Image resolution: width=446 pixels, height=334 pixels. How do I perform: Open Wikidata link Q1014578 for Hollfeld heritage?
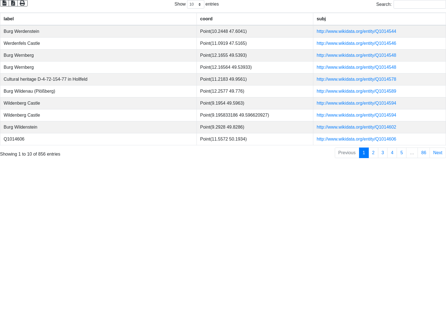pyautogui.click(x=356, y=79)
